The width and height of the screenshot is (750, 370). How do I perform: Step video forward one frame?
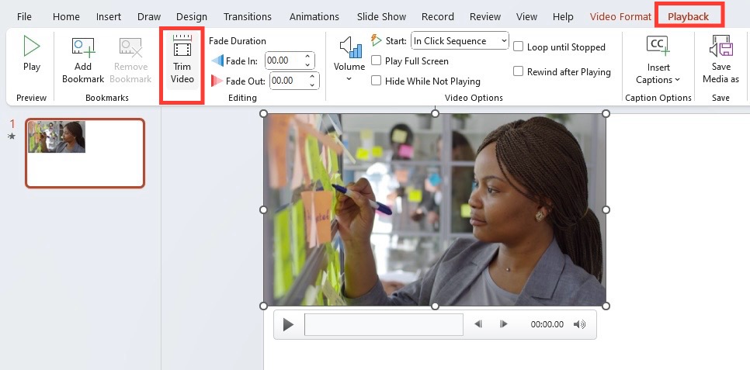[x=503, y=324]
